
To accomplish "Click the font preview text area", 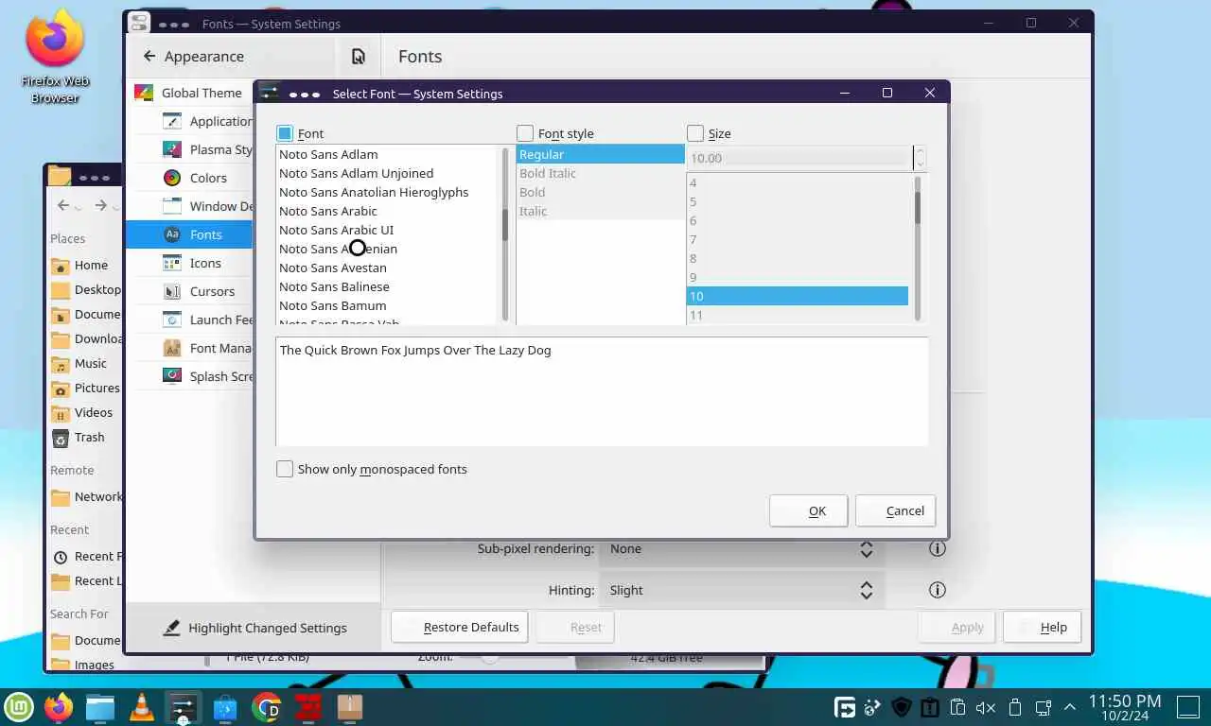I will (602, 390).
